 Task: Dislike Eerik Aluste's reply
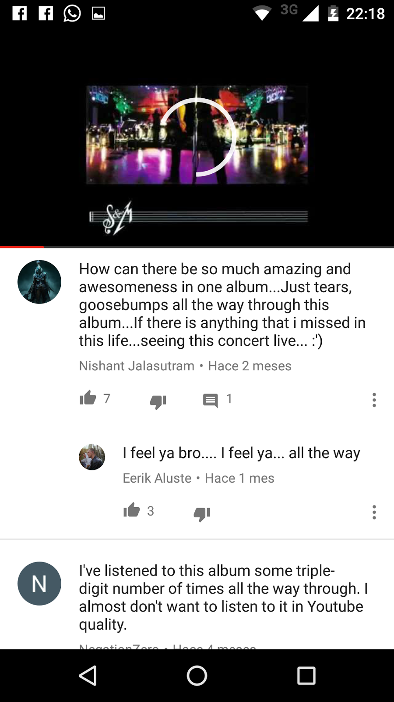[x=202, y=513]
